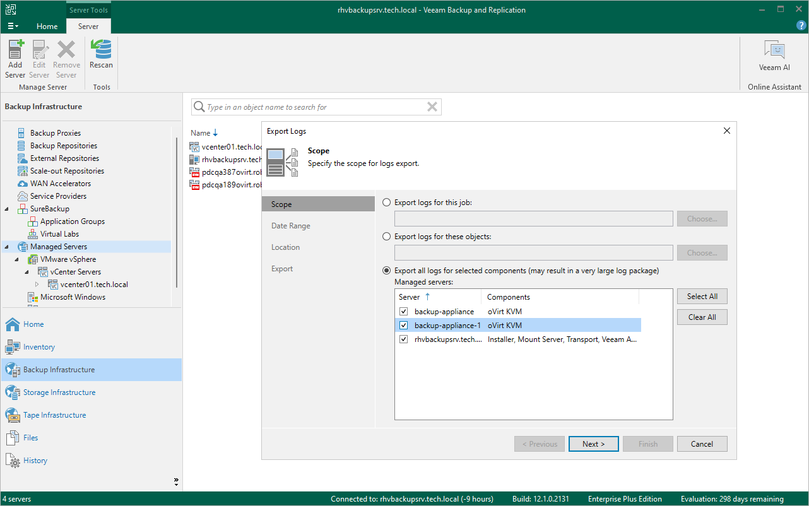Select 'Export all logs for selected components' option
809x506 pixels.
[387, 271]
